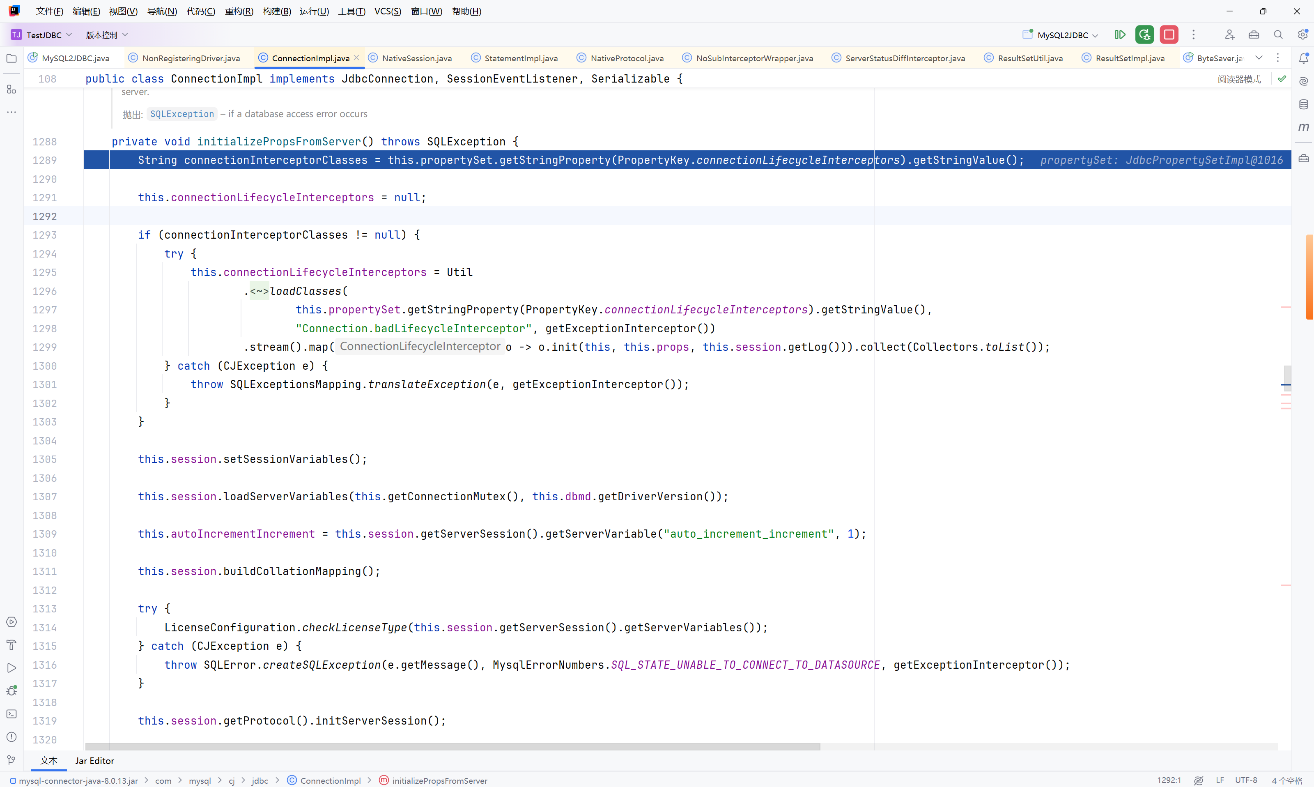Change the LF line separator setting
Screen dimensions: 1314x787
[1220, 780]
